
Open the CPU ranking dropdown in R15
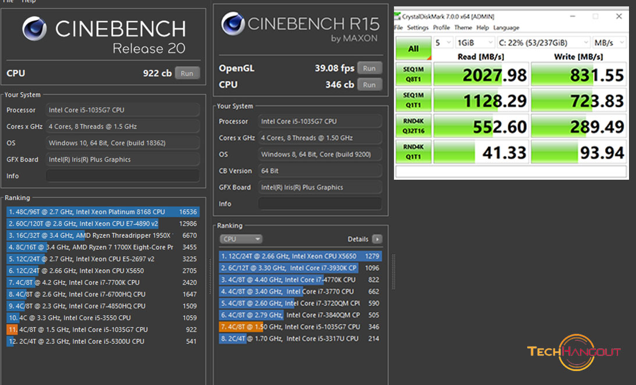(241, 239)
